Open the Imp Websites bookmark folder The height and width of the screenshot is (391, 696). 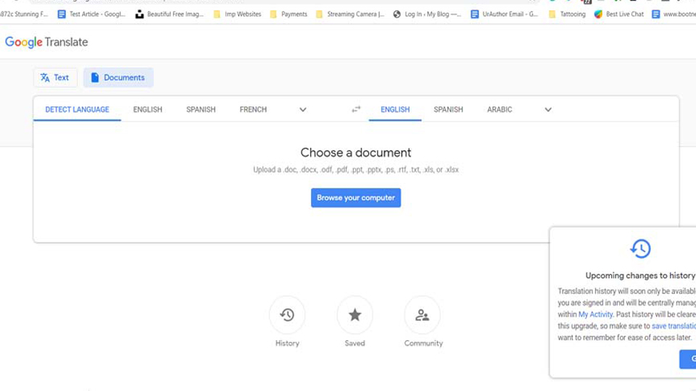tap(238, 14)
